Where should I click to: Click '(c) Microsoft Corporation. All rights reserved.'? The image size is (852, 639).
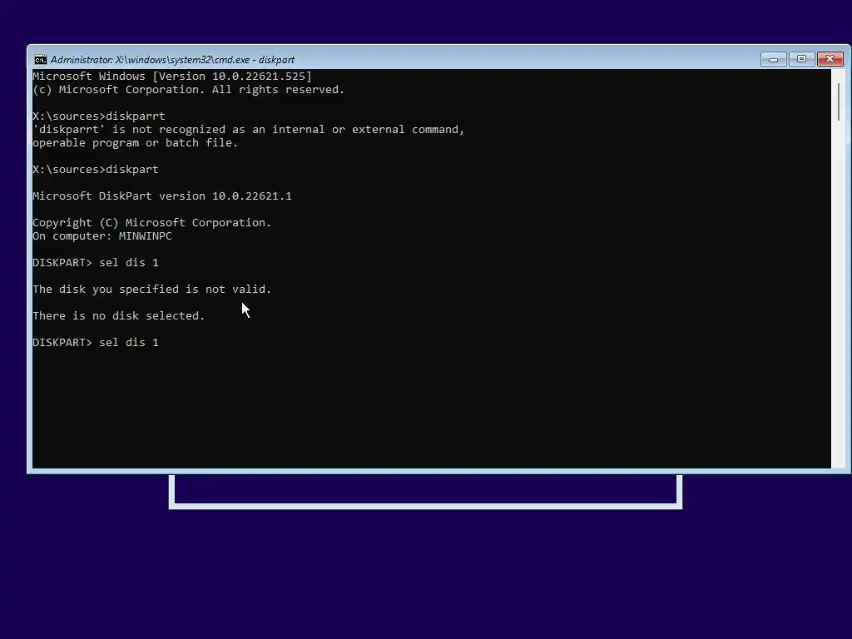click(x=189, y=90)
